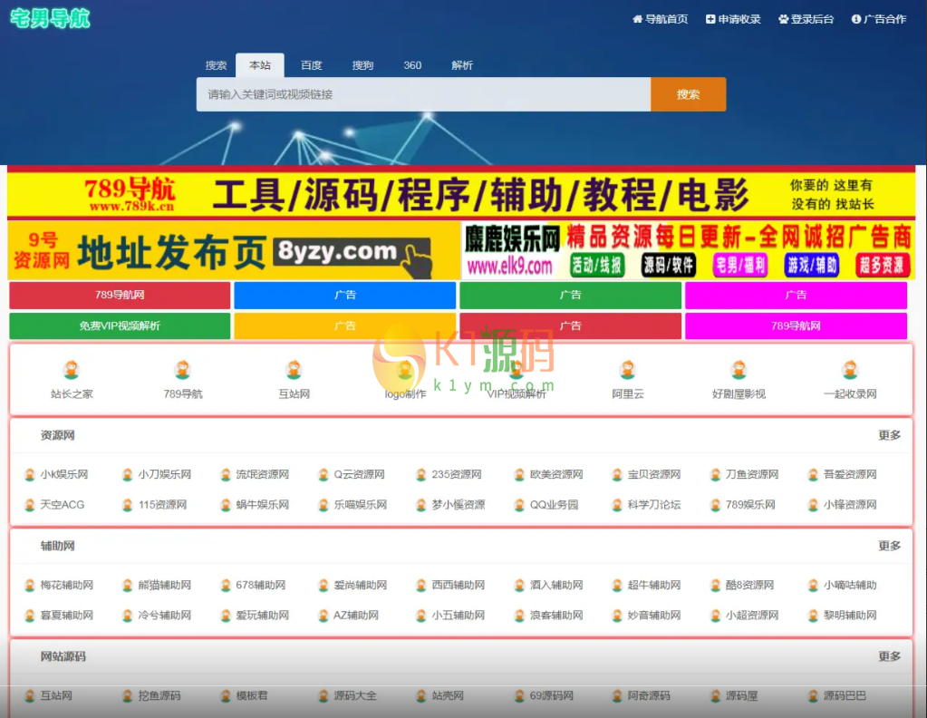
Task: Expand 更多 in the 资源网 section
Action: pyautogui.click(x=889, y=435)
